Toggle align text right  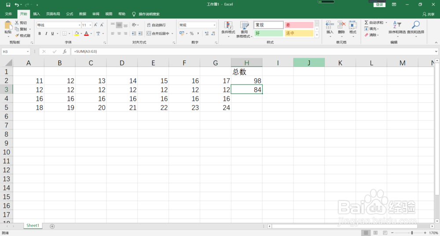coord(126,33)
